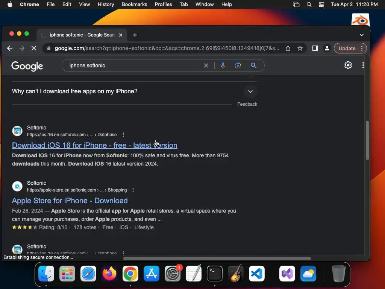Open "Download iOS 16 for iPhone" result

[95, 145]
